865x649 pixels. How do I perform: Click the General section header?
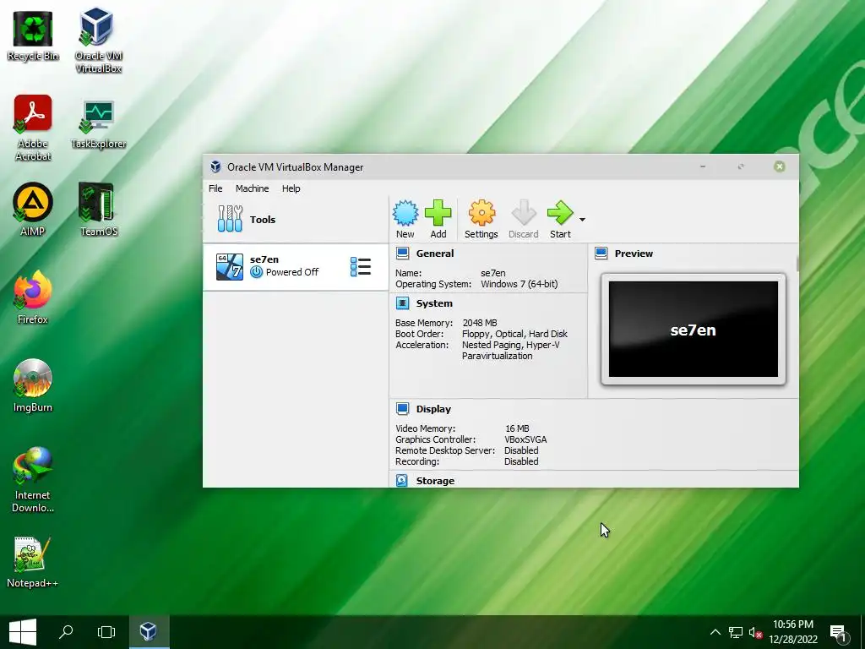point(435,254)
